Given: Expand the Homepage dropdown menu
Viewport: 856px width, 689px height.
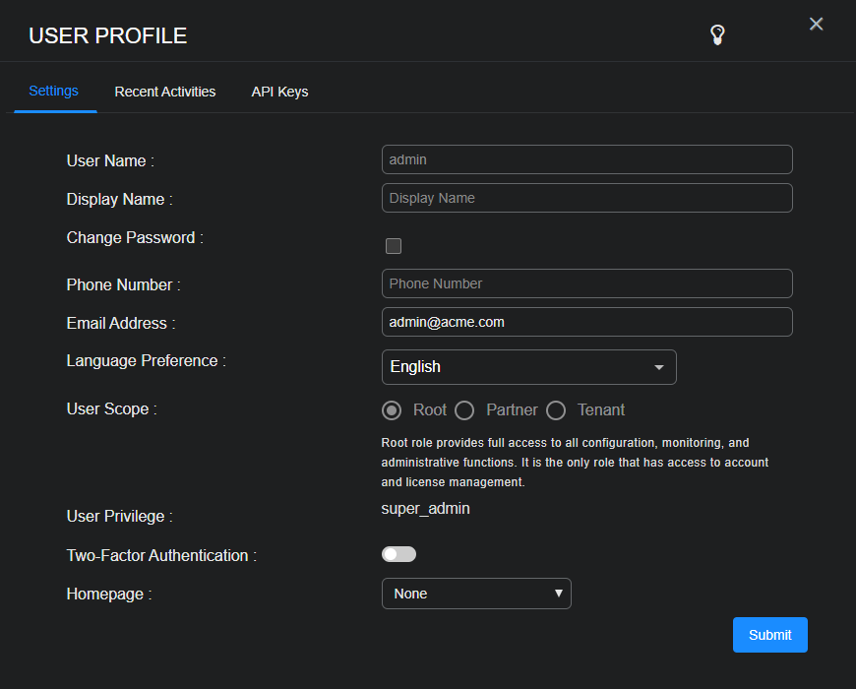Looking at the screenshot, I should point(476,594).
